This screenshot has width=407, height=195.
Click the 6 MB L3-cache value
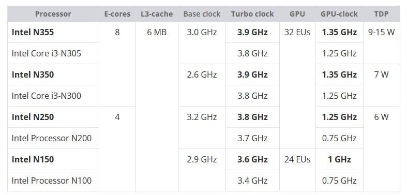[157, 33]
